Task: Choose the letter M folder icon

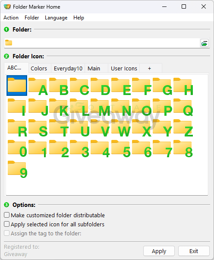Action: [100, 106]
